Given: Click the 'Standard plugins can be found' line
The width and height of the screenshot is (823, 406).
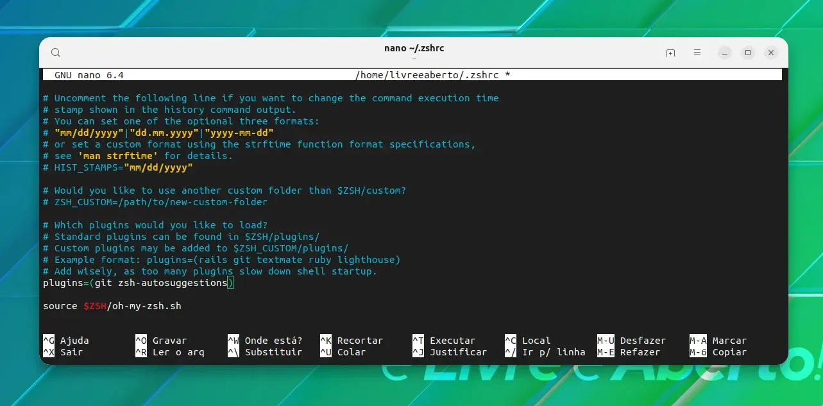Looking at the screenshot, I should (182, 237).
